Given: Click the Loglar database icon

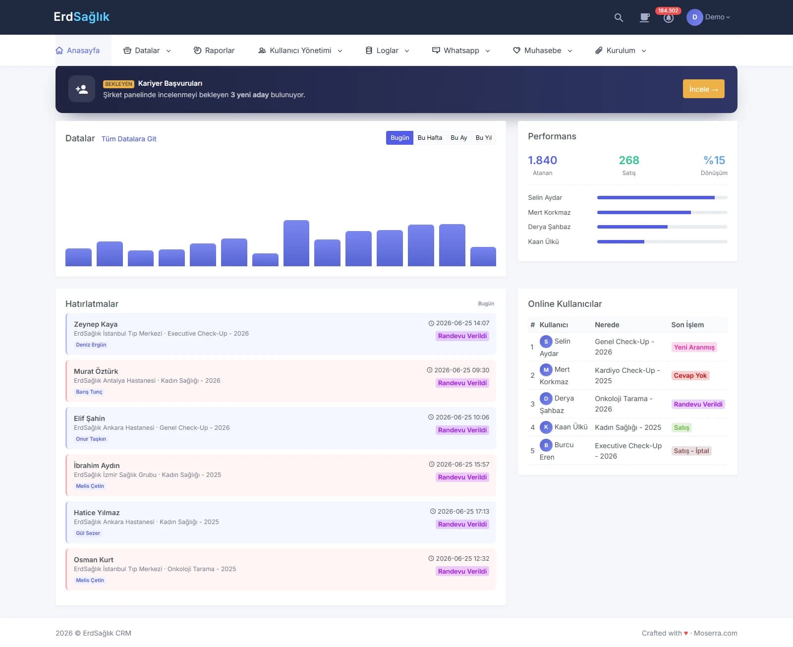Looking at the screenshot, I should tap(369, 51).
